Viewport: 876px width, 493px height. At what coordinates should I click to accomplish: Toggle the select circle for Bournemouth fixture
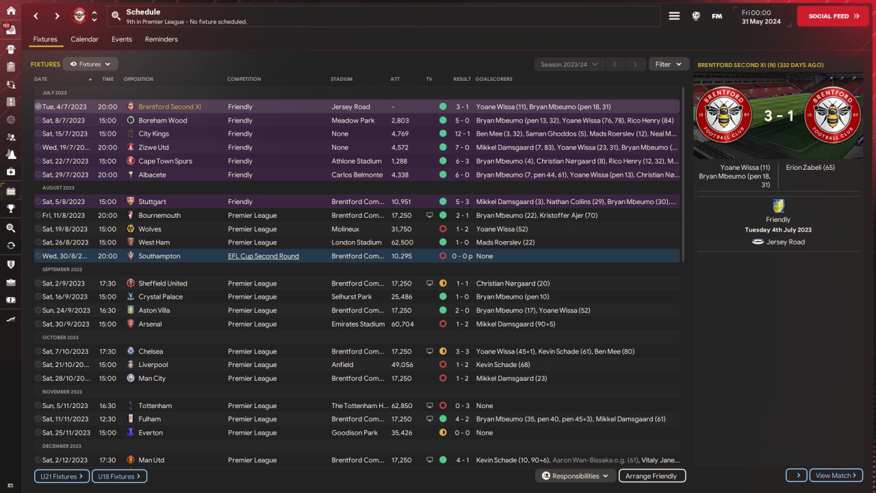[x=38, y=215]
